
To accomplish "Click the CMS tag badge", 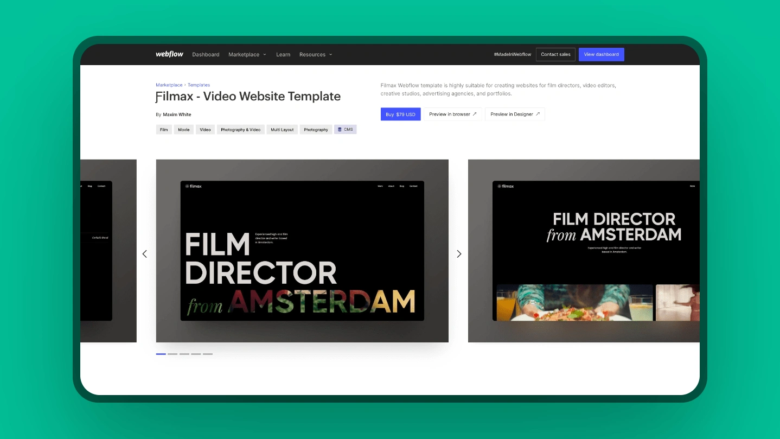I will [x=345, y=130].
